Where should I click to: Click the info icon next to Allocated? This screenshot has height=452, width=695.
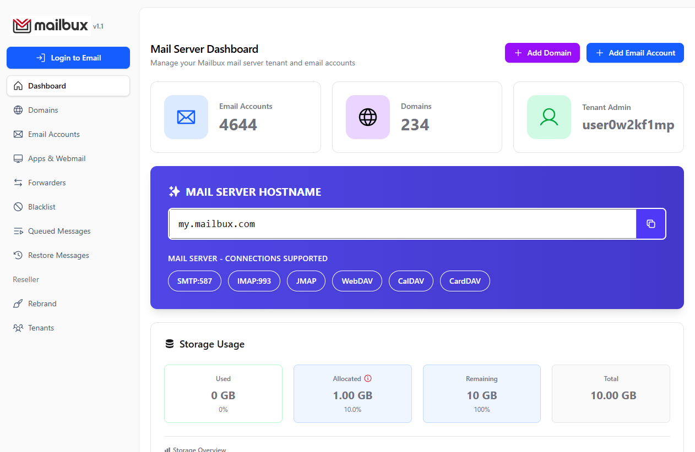[x=368, y=378]
